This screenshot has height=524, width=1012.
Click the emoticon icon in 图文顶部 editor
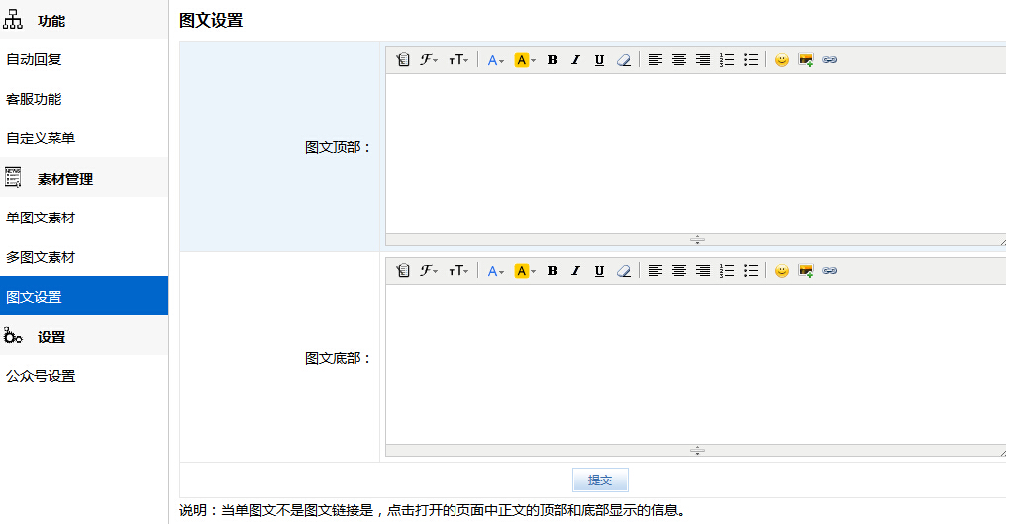(782, 60)
